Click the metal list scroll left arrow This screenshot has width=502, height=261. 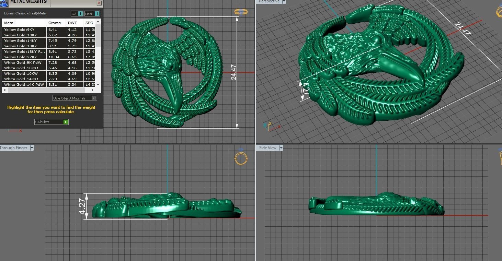click(x=4, y=90)
